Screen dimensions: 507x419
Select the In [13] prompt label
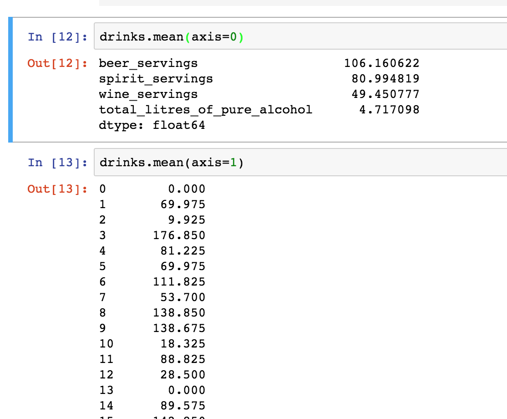(57, 163)
